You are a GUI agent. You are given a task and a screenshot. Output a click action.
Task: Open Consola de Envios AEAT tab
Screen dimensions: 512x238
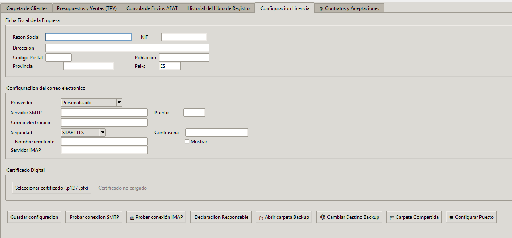(152, 8)
